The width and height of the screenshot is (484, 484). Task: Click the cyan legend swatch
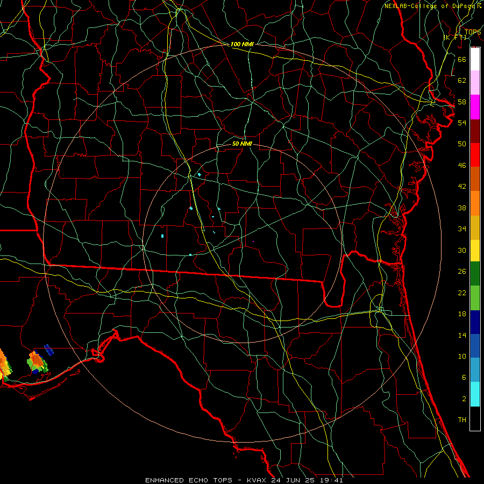475,394
